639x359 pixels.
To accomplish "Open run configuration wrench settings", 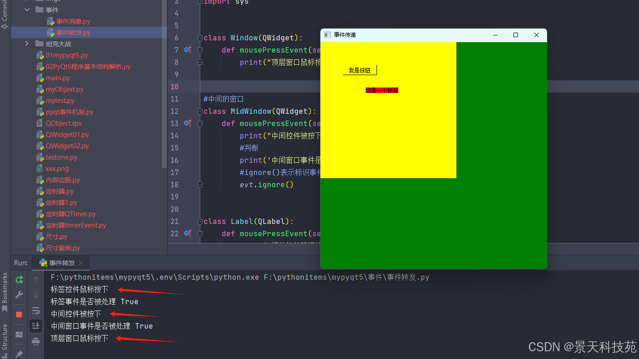I will point(19,295).
